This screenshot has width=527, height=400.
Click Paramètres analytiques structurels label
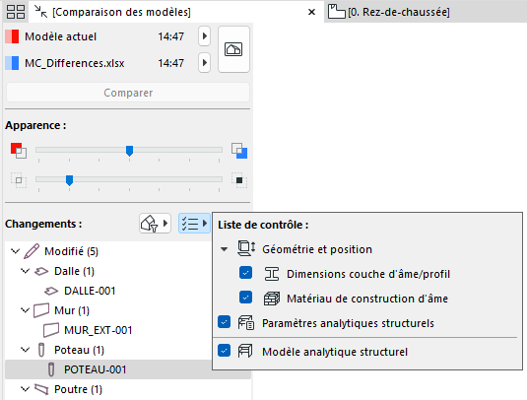tap(348, 323)
